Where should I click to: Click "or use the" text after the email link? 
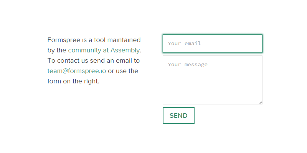(123, 71)
